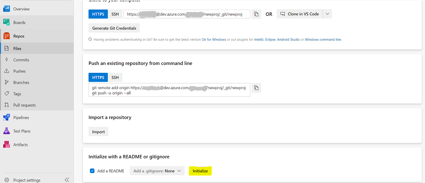Open the Artifacts icon
The image size is (425, 183).
click(x=6, y=144)
